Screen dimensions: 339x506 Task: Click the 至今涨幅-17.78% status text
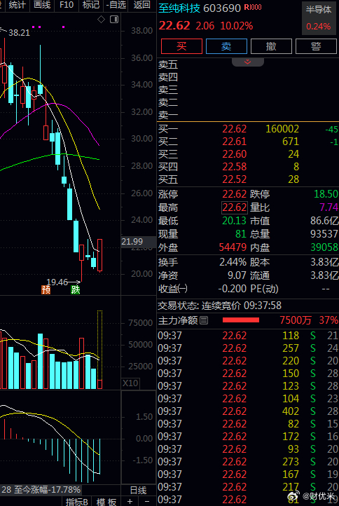(46, 490)
